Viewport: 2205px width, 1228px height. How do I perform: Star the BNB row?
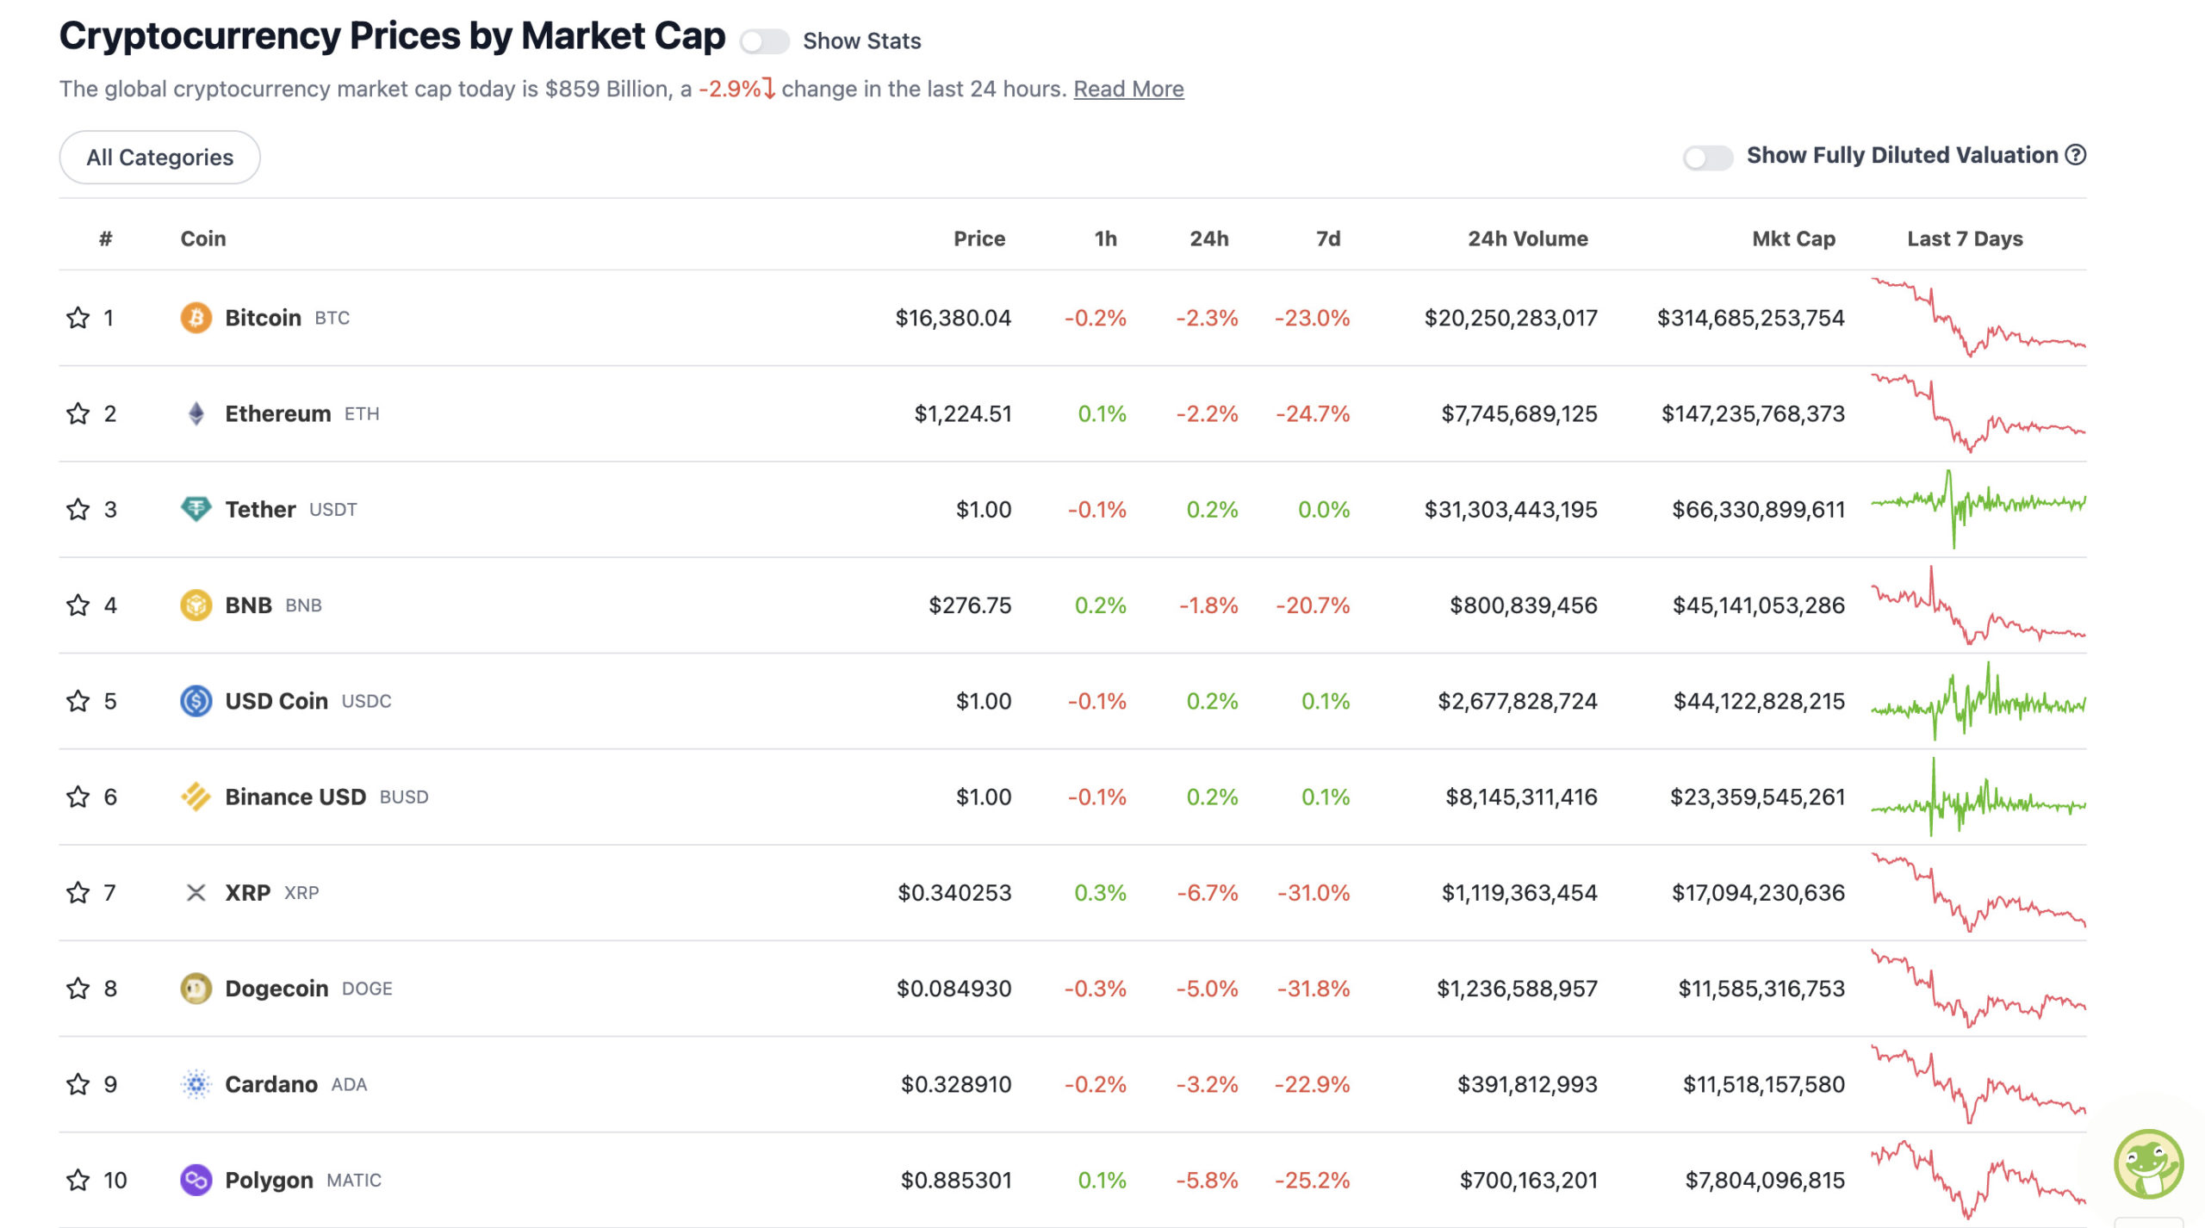[x=78, y=605]
